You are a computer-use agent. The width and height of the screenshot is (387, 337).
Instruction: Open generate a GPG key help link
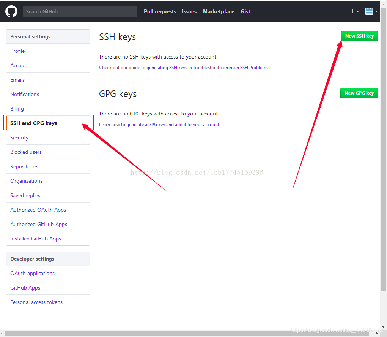(x=173, y=125)
